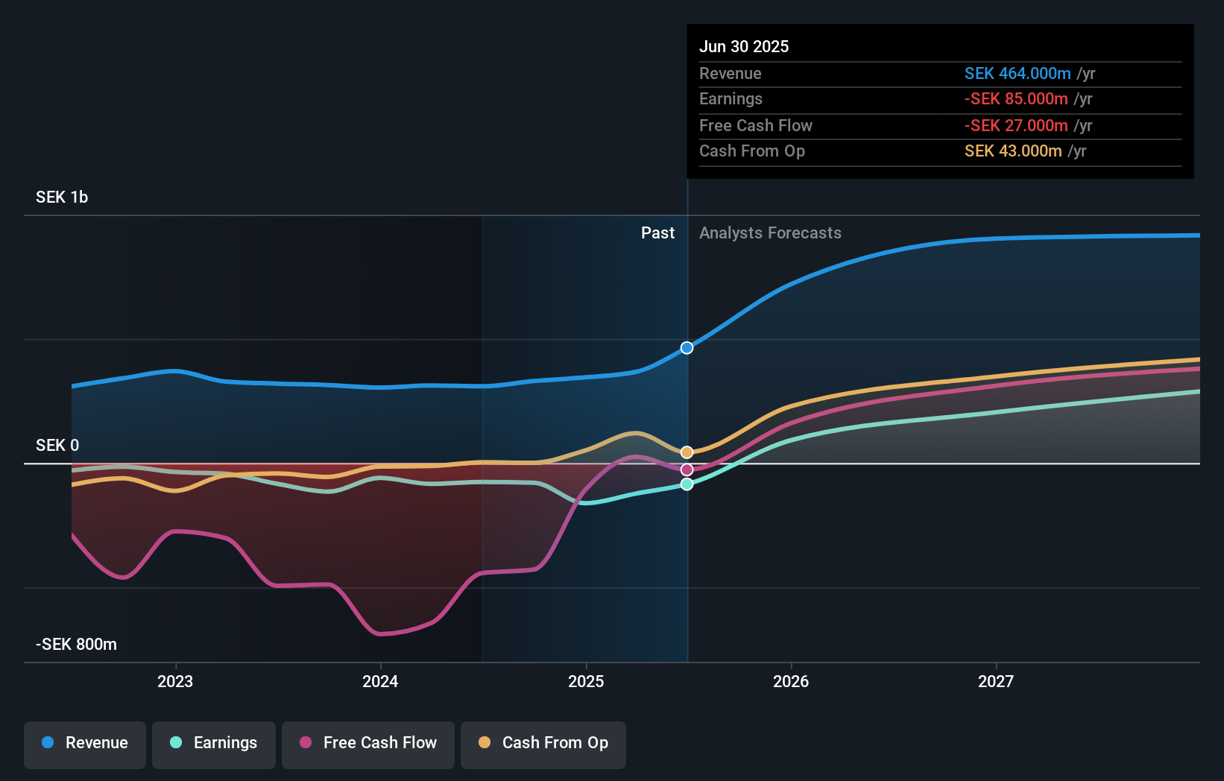Select the yellow Cash From Op chart marker
Screen dimensions: 1224x781
tap(686, 451)
